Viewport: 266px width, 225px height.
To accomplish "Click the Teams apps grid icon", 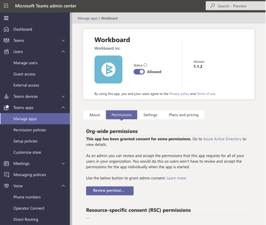I will click(x=6, y=108).
